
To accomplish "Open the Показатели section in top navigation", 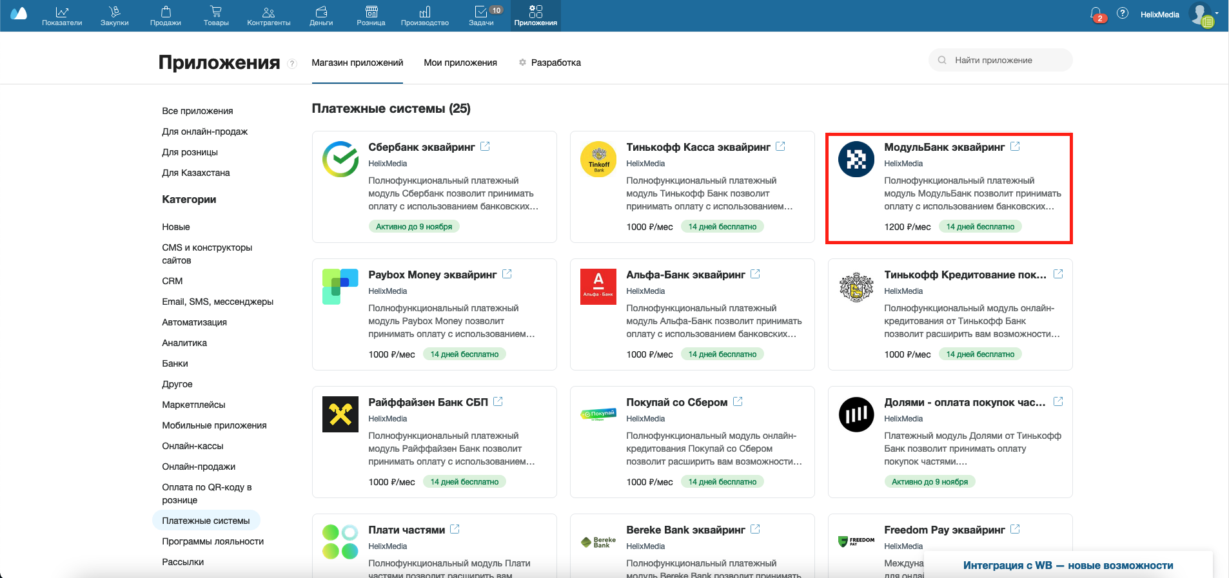I will (x=62, y=15).
